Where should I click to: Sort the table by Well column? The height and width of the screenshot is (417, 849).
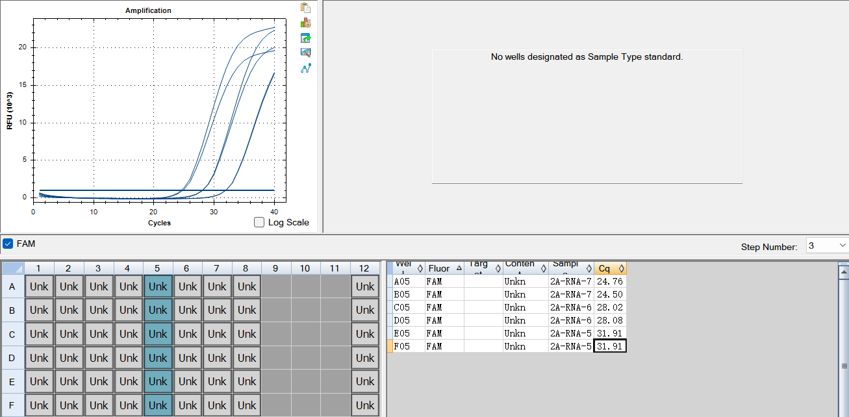pos(409,268)
